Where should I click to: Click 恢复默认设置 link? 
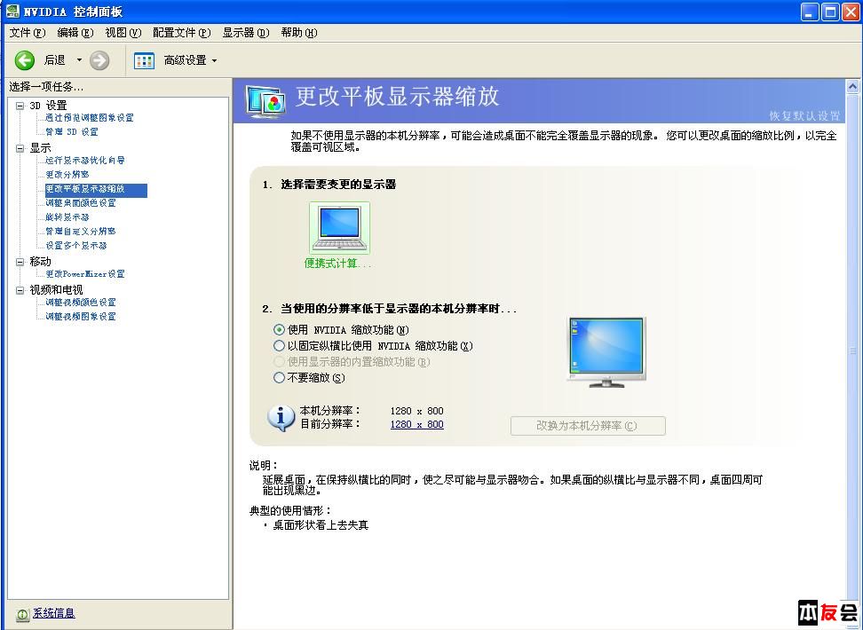804,115
